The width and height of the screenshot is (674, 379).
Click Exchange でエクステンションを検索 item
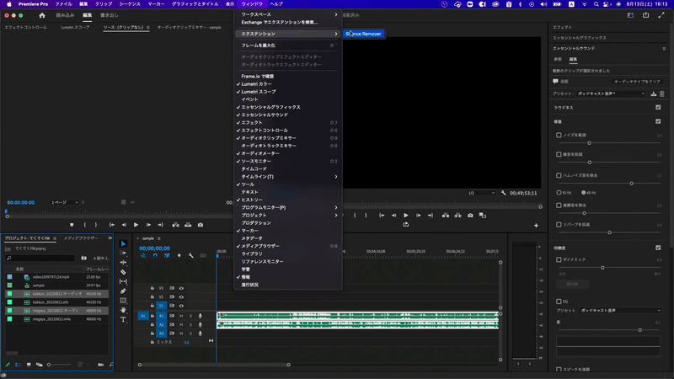tap(288, 23)
